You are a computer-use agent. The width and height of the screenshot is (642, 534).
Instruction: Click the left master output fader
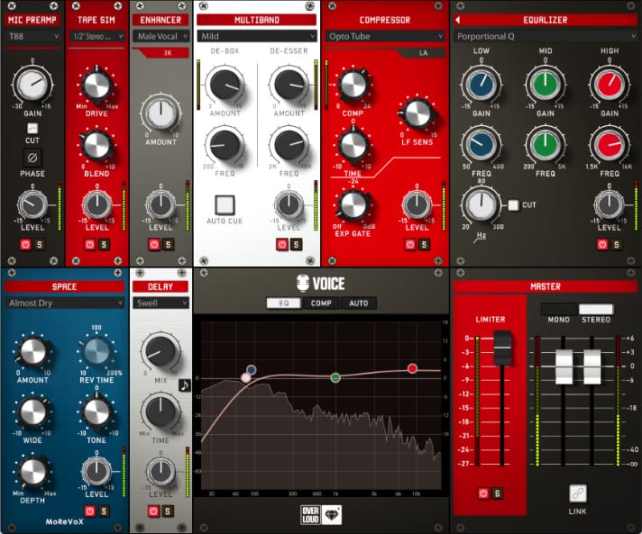(564, 367)
